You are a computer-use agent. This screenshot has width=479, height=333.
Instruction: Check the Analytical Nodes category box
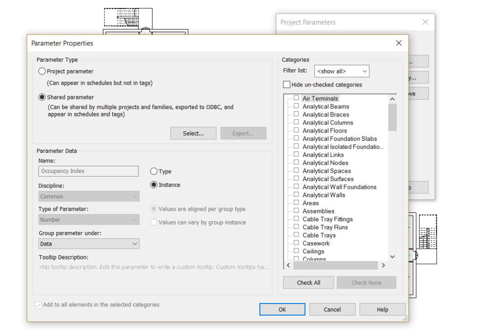[x=296, y=162]
